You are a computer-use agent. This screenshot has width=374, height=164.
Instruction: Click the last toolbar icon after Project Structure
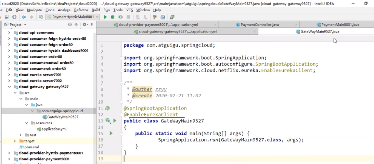[x=172, y=17]
